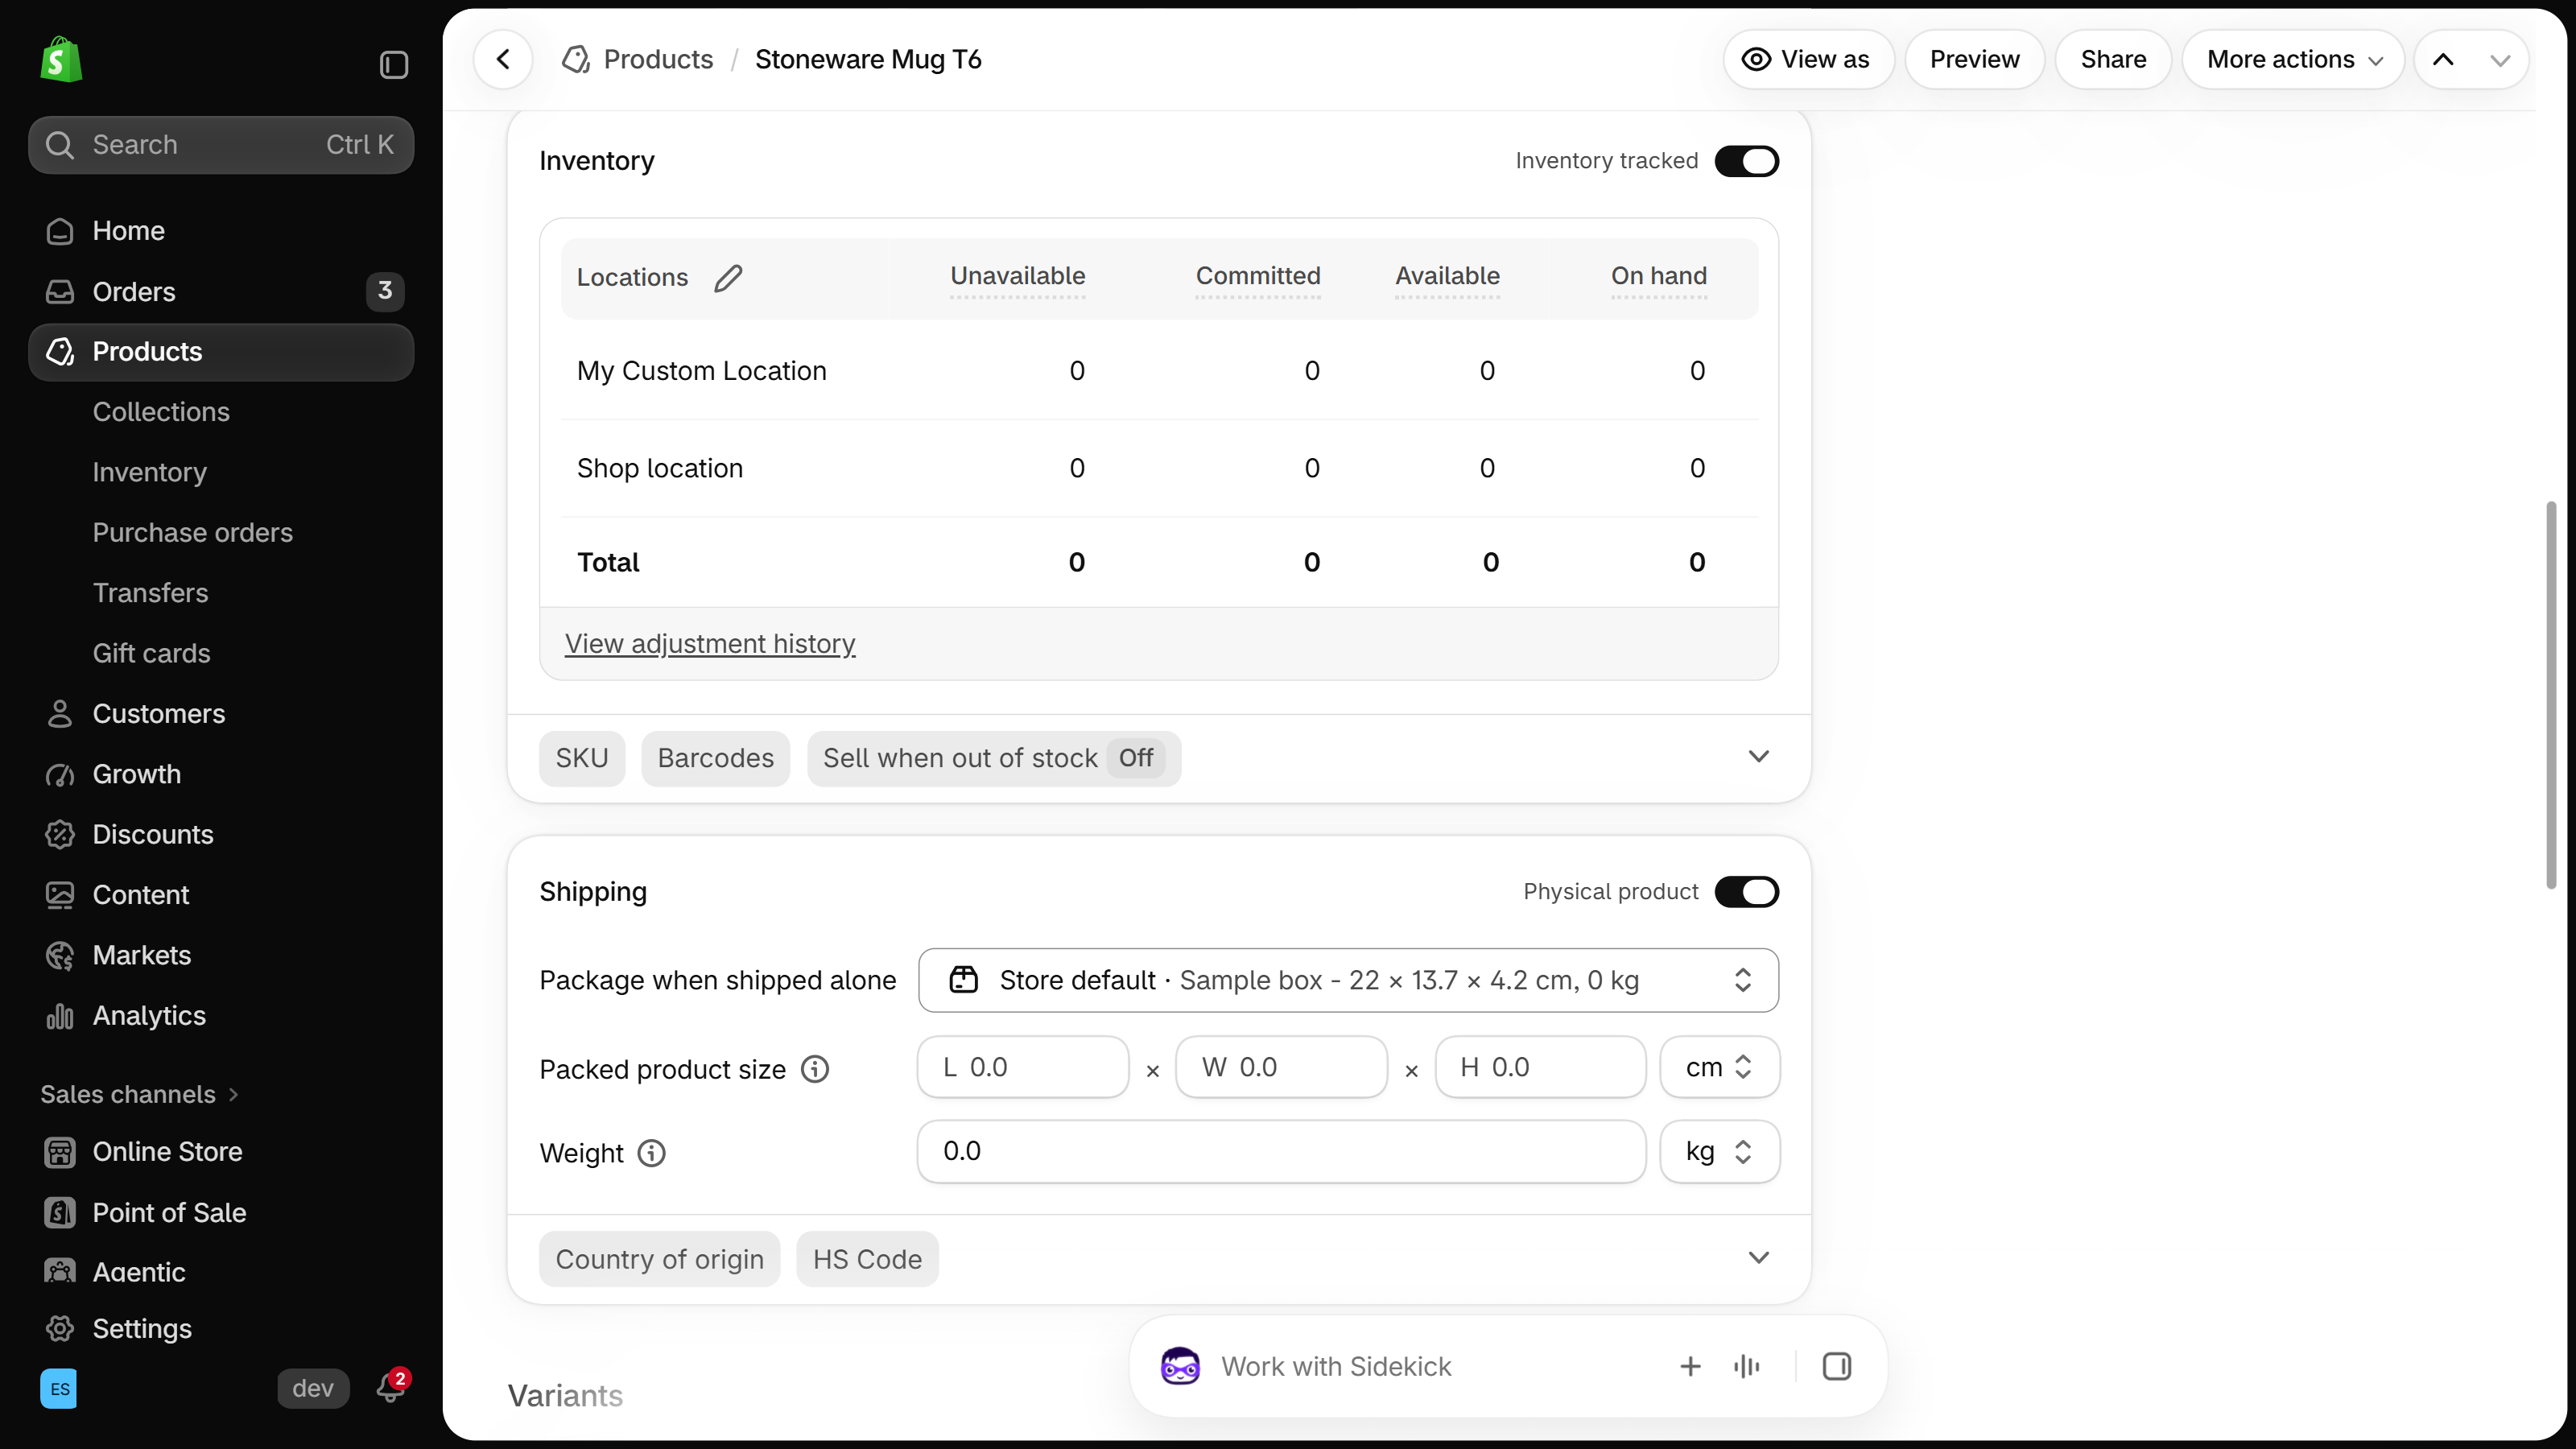Screen dimensions: 2576x1449
Task: Click View as button
Action: (x=1808, y=59)
